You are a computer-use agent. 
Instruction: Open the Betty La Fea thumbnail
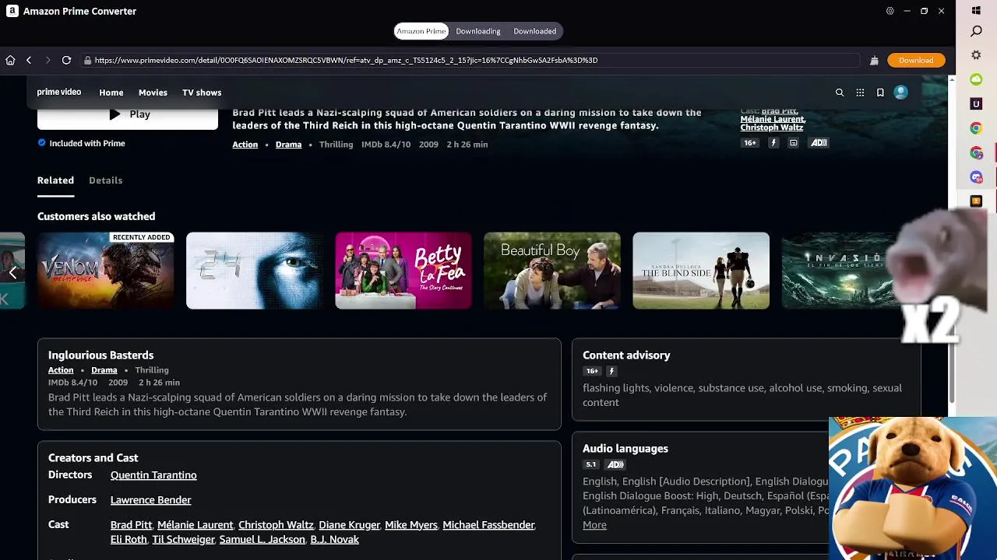click(403, 271)
